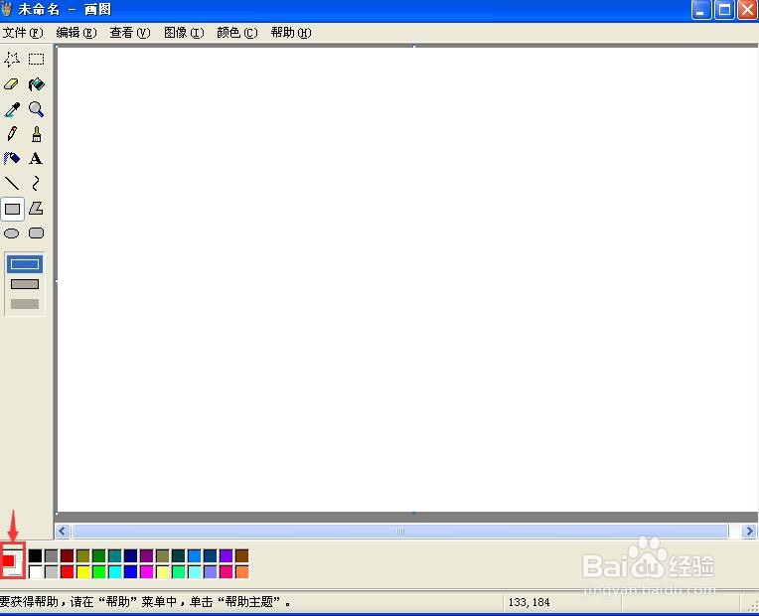This screenshot has width=759, height=616.
Task: Pick the cyan color swatch
Action: (x=114, y=572)
